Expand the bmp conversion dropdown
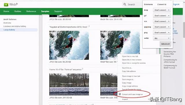185x105 pixels. coord(162,10)
